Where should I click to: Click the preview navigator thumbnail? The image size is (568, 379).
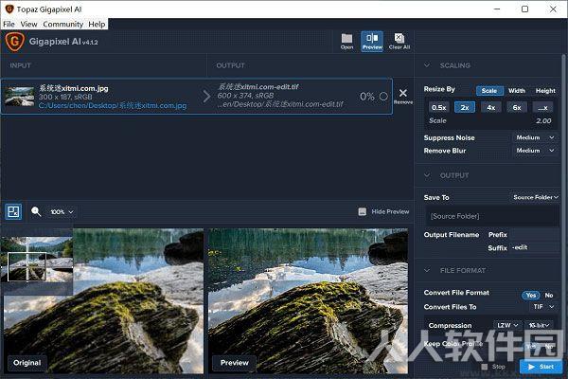click(x=37, y=260)
